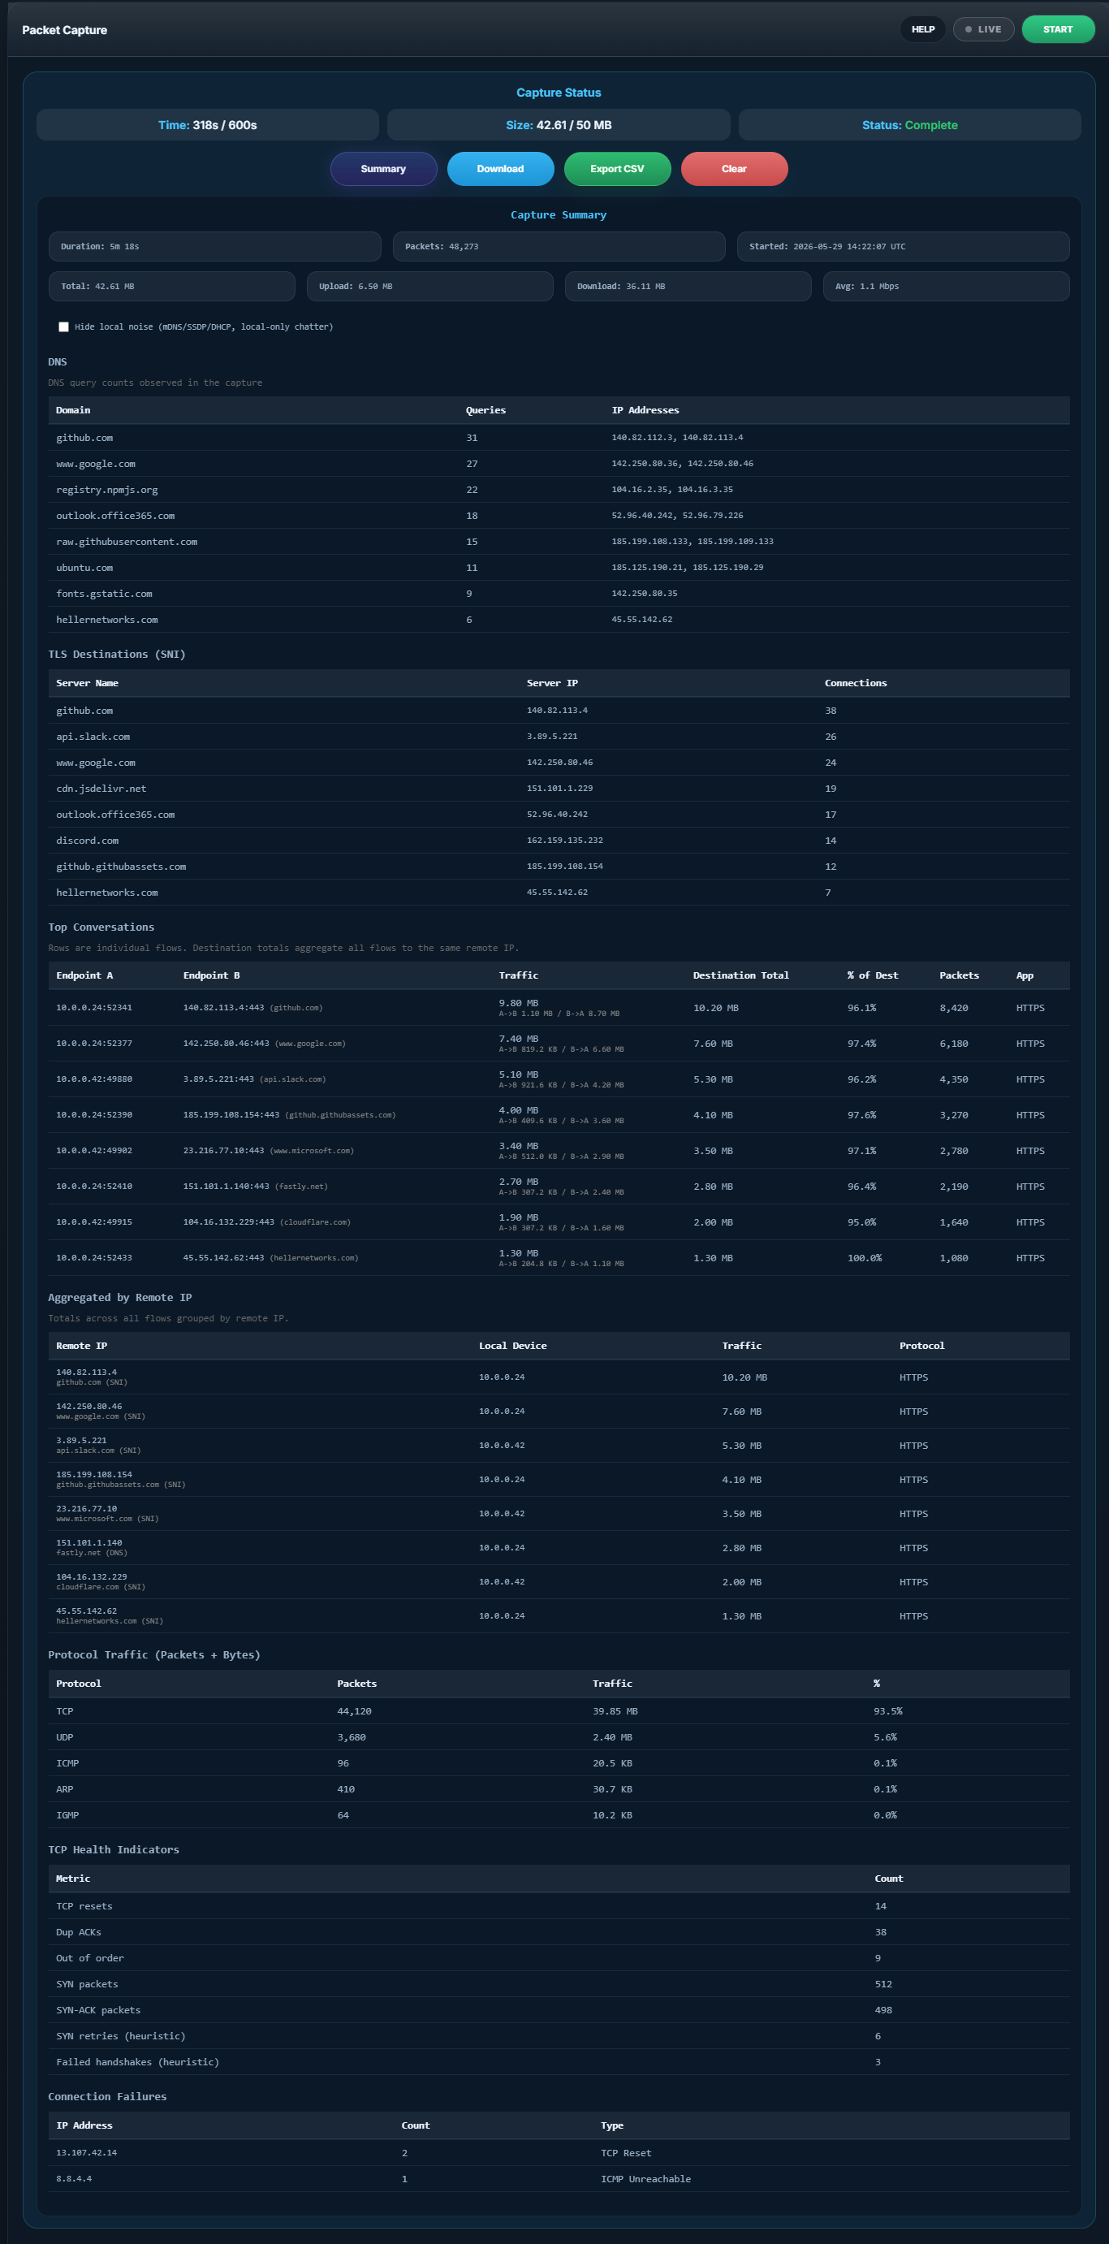Click the Size 42.61 / 50 MB box
Screen dimensions: 1109x2244
point(558,124)
